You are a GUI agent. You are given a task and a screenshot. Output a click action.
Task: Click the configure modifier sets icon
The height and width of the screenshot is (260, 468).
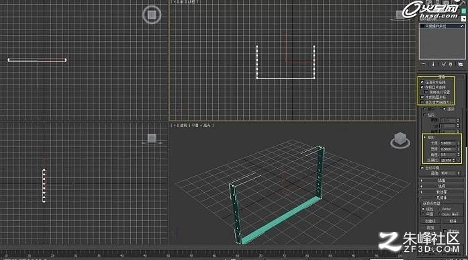(x=460, y=64)
